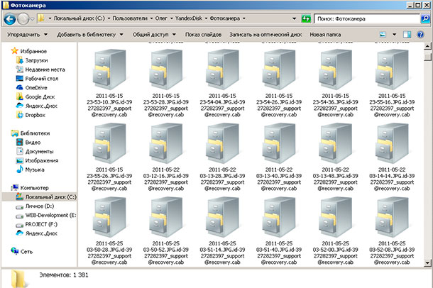Click the Forward navigation arrow

tap(23, 19)
